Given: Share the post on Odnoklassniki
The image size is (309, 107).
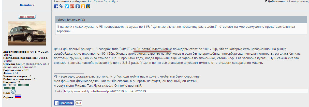Looking at the screenshot, I should tap(83, 7).
